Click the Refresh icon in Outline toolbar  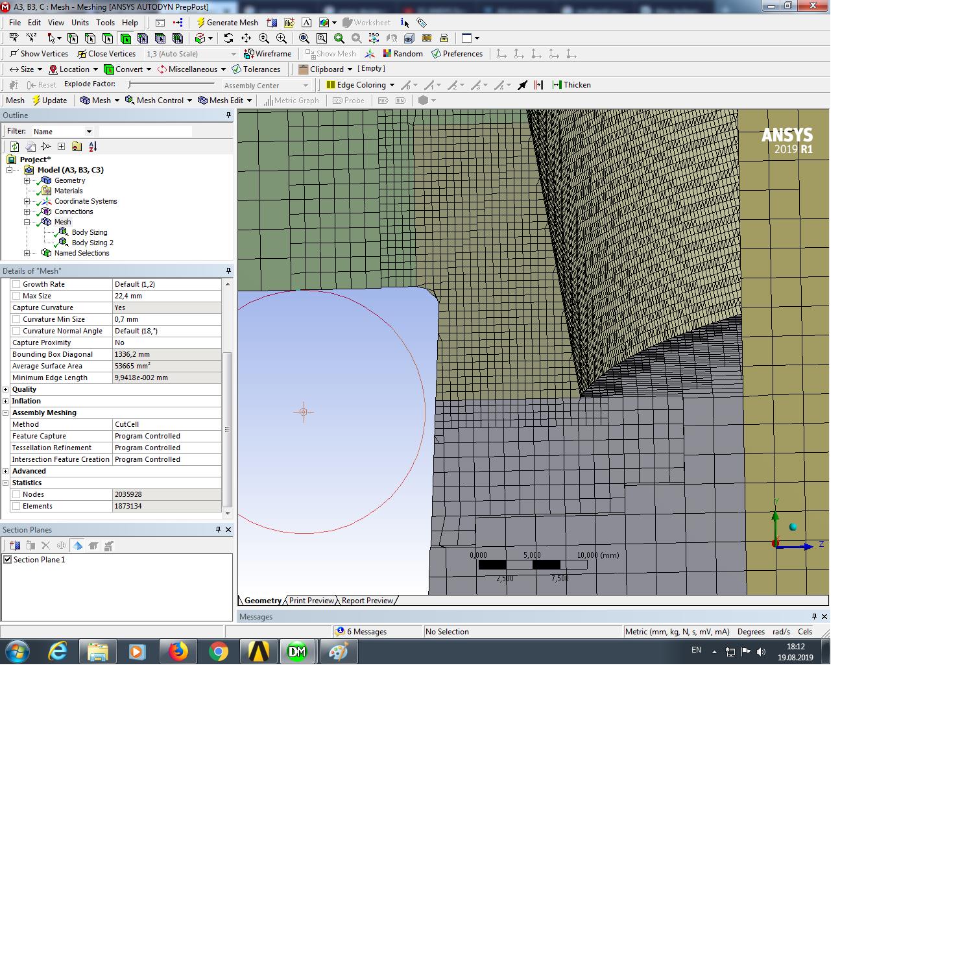click(x=15, y=147)
